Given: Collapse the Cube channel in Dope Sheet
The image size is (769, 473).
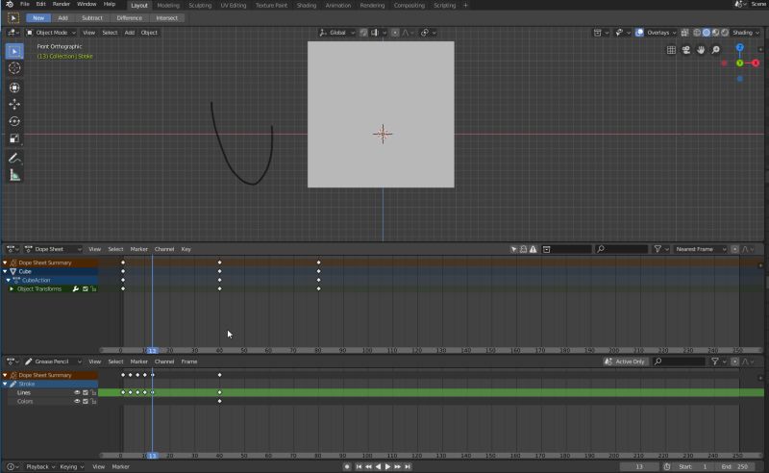Looking at the screenshot, I should tap(5, 271).
